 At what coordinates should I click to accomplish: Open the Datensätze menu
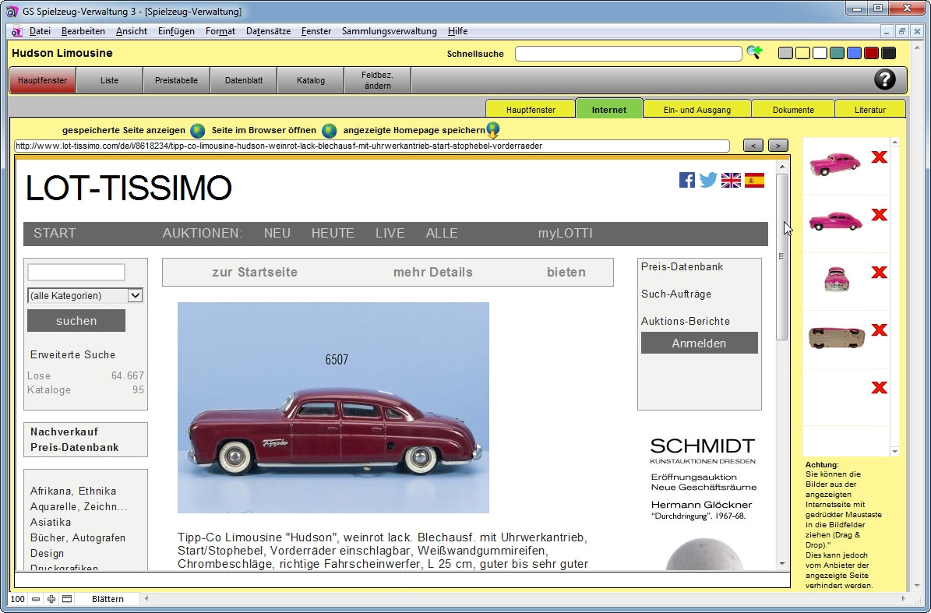click(x=268, y=31)
